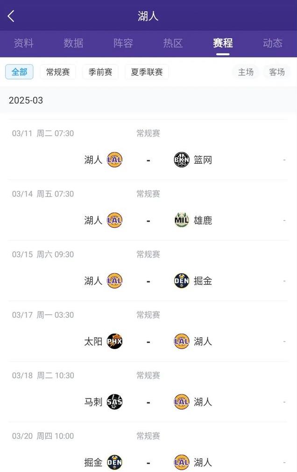
Task: Tap the Milwaukee Bucks MIL logo
Action: (182, 220)
